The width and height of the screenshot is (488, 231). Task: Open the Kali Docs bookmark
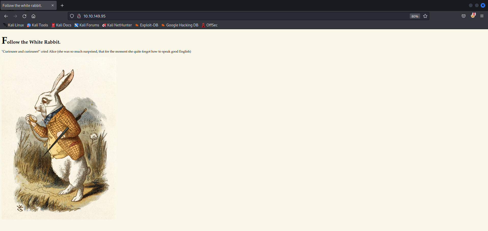click(x=62, y=25)
